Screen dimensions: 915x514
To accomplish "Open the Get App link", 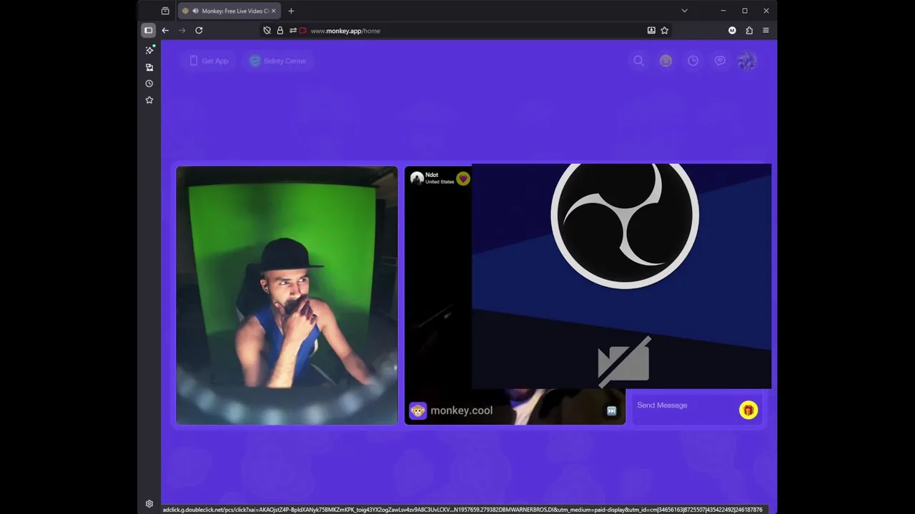I will tap(209, 61).
